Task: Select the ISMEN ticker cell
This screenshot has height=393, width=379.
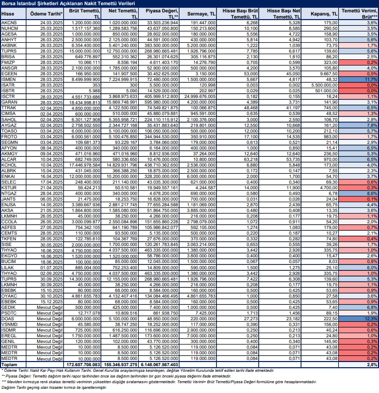Action: pyautogui.click(x=13, y=79)
